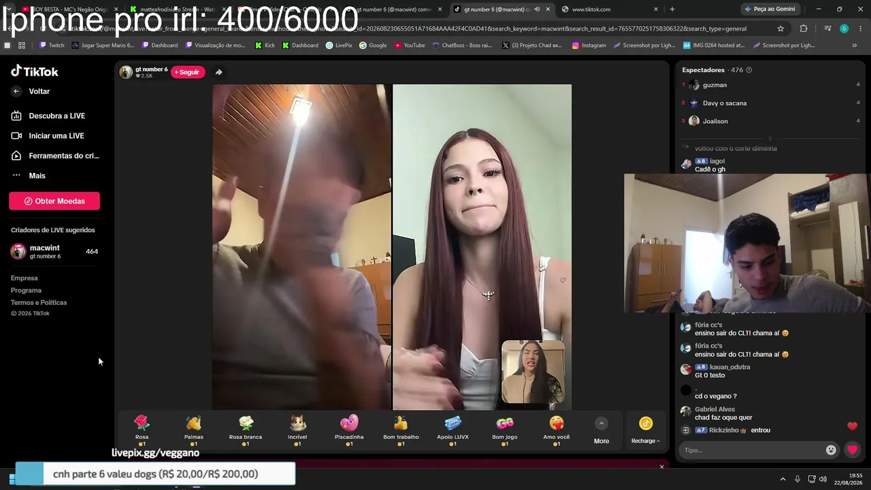Send the Amo você gift
Viewport: 871px width, 490px height.
coord(557,430)
